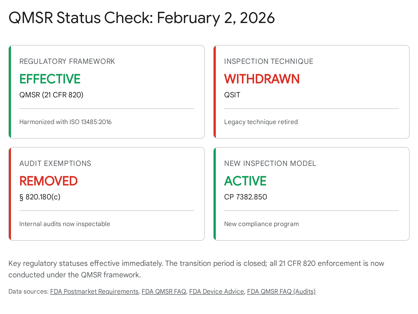
Task: Open the FDA QMSR FAQ (Audits) link
Action: [281, 291]
